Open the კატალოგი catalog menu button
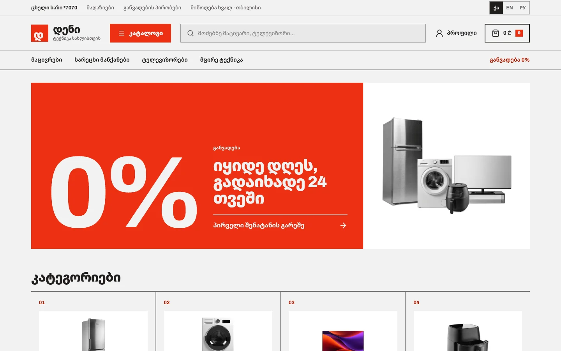The width and height of the screenshot is (561, 351). coord(140,33)
